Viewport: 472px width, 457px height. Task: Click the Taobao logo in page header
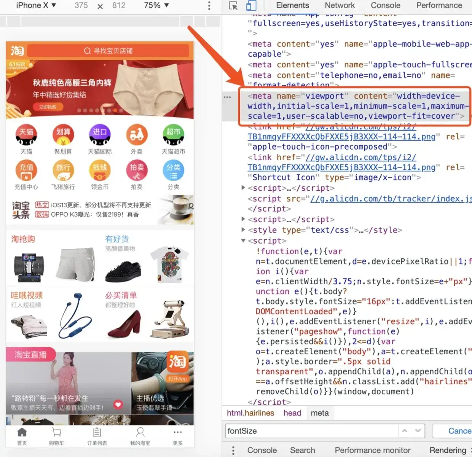click(17, 51)
